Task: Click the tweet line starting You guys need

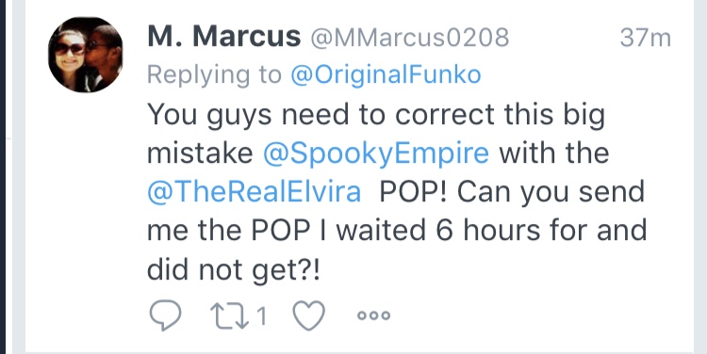Action: click(x=376, y=115)
